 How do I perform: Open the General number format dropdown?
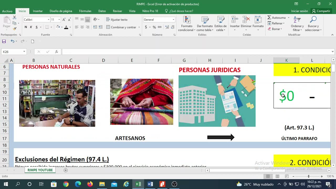[173, 20]
